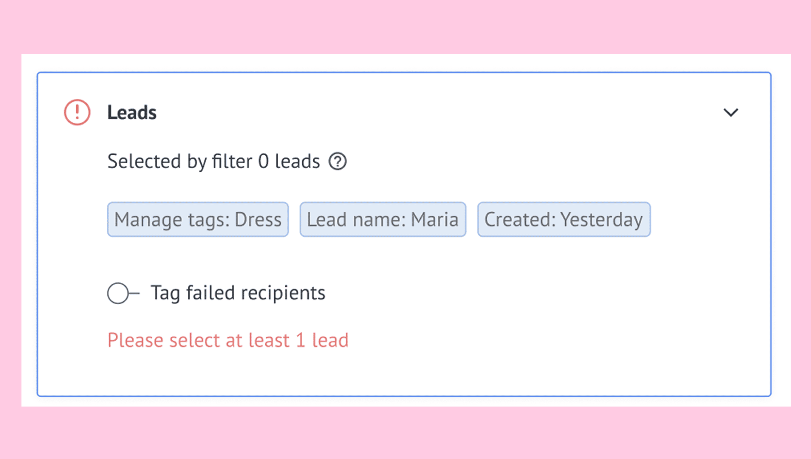This screenshot has width=811, height=459.
Task: Enable the Tag failed recipients toggle
Action: click(123, 293)
